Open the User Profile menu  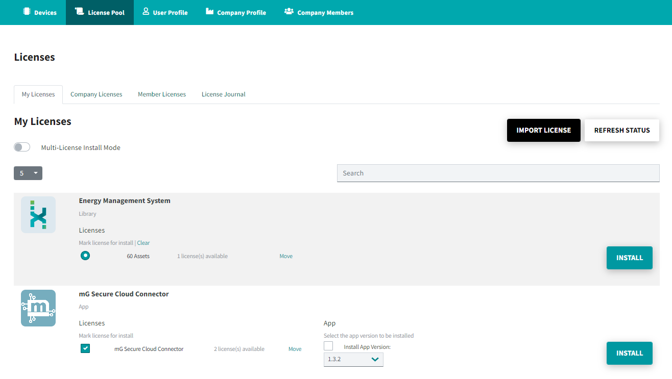(165, 12)
